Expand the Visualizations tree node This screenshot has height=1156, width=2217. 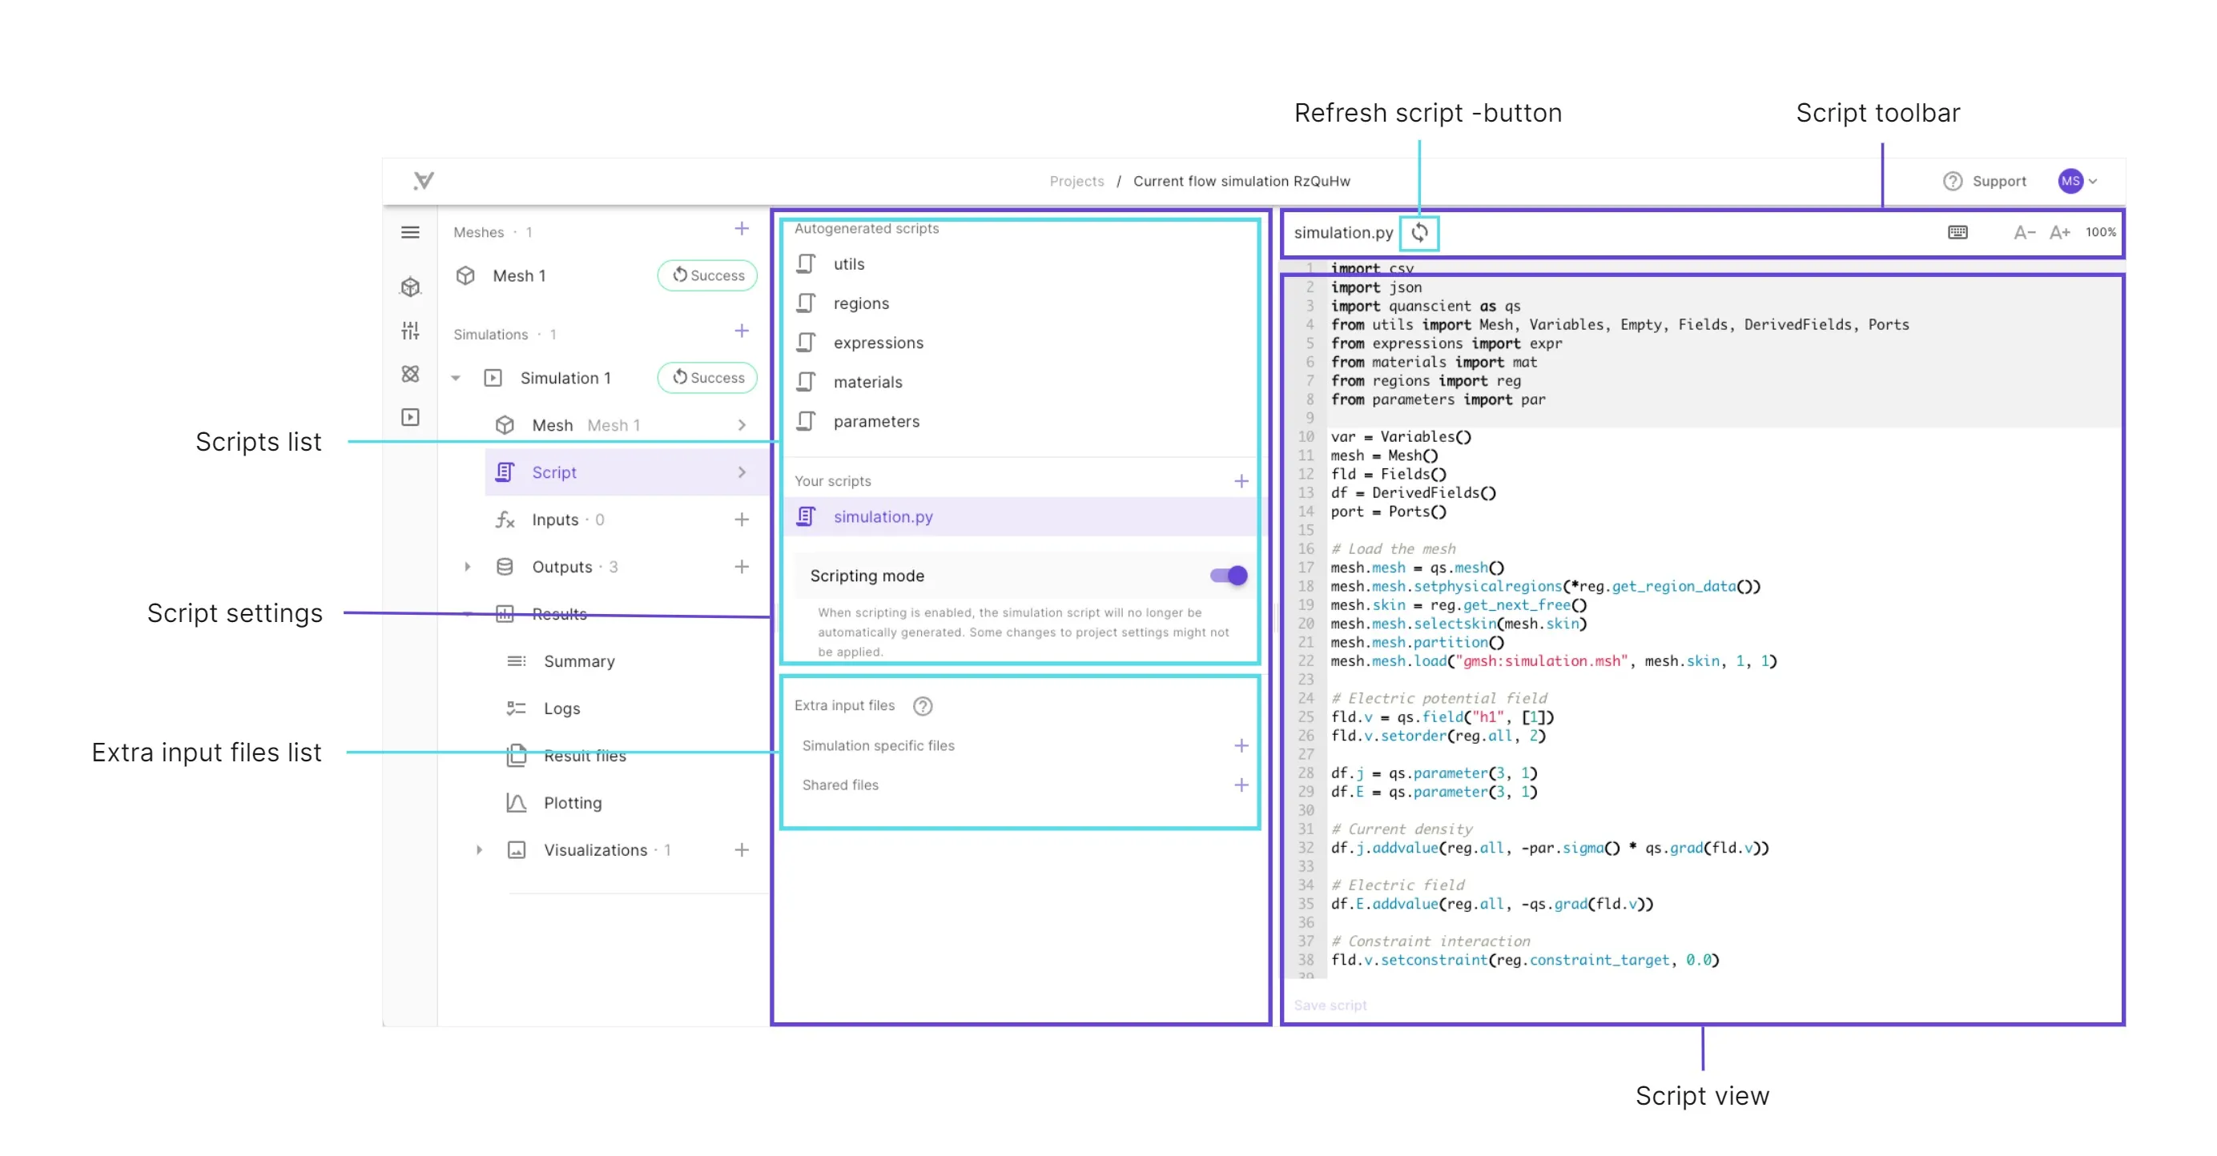(480, 850)
